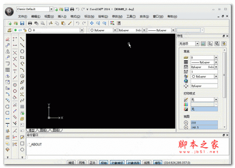Activate the Pan tool (blue arrows)
This screenshot has width=235, height=168.
[x=92, y=23]
